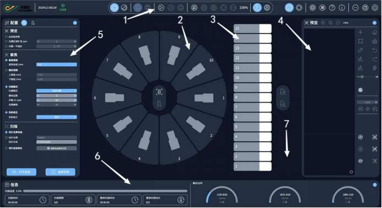Click the scan-frame icon at the carousel center

coord(159,92)
